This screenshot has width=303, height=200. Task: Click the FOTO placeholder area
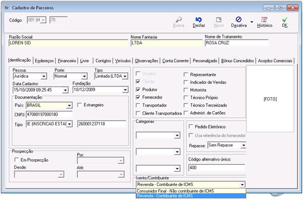coord(270,99)
